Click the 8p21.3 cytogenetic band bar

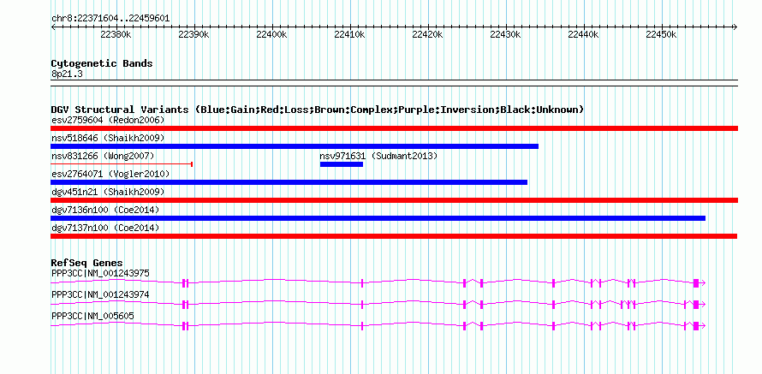[x=394, y=82]
